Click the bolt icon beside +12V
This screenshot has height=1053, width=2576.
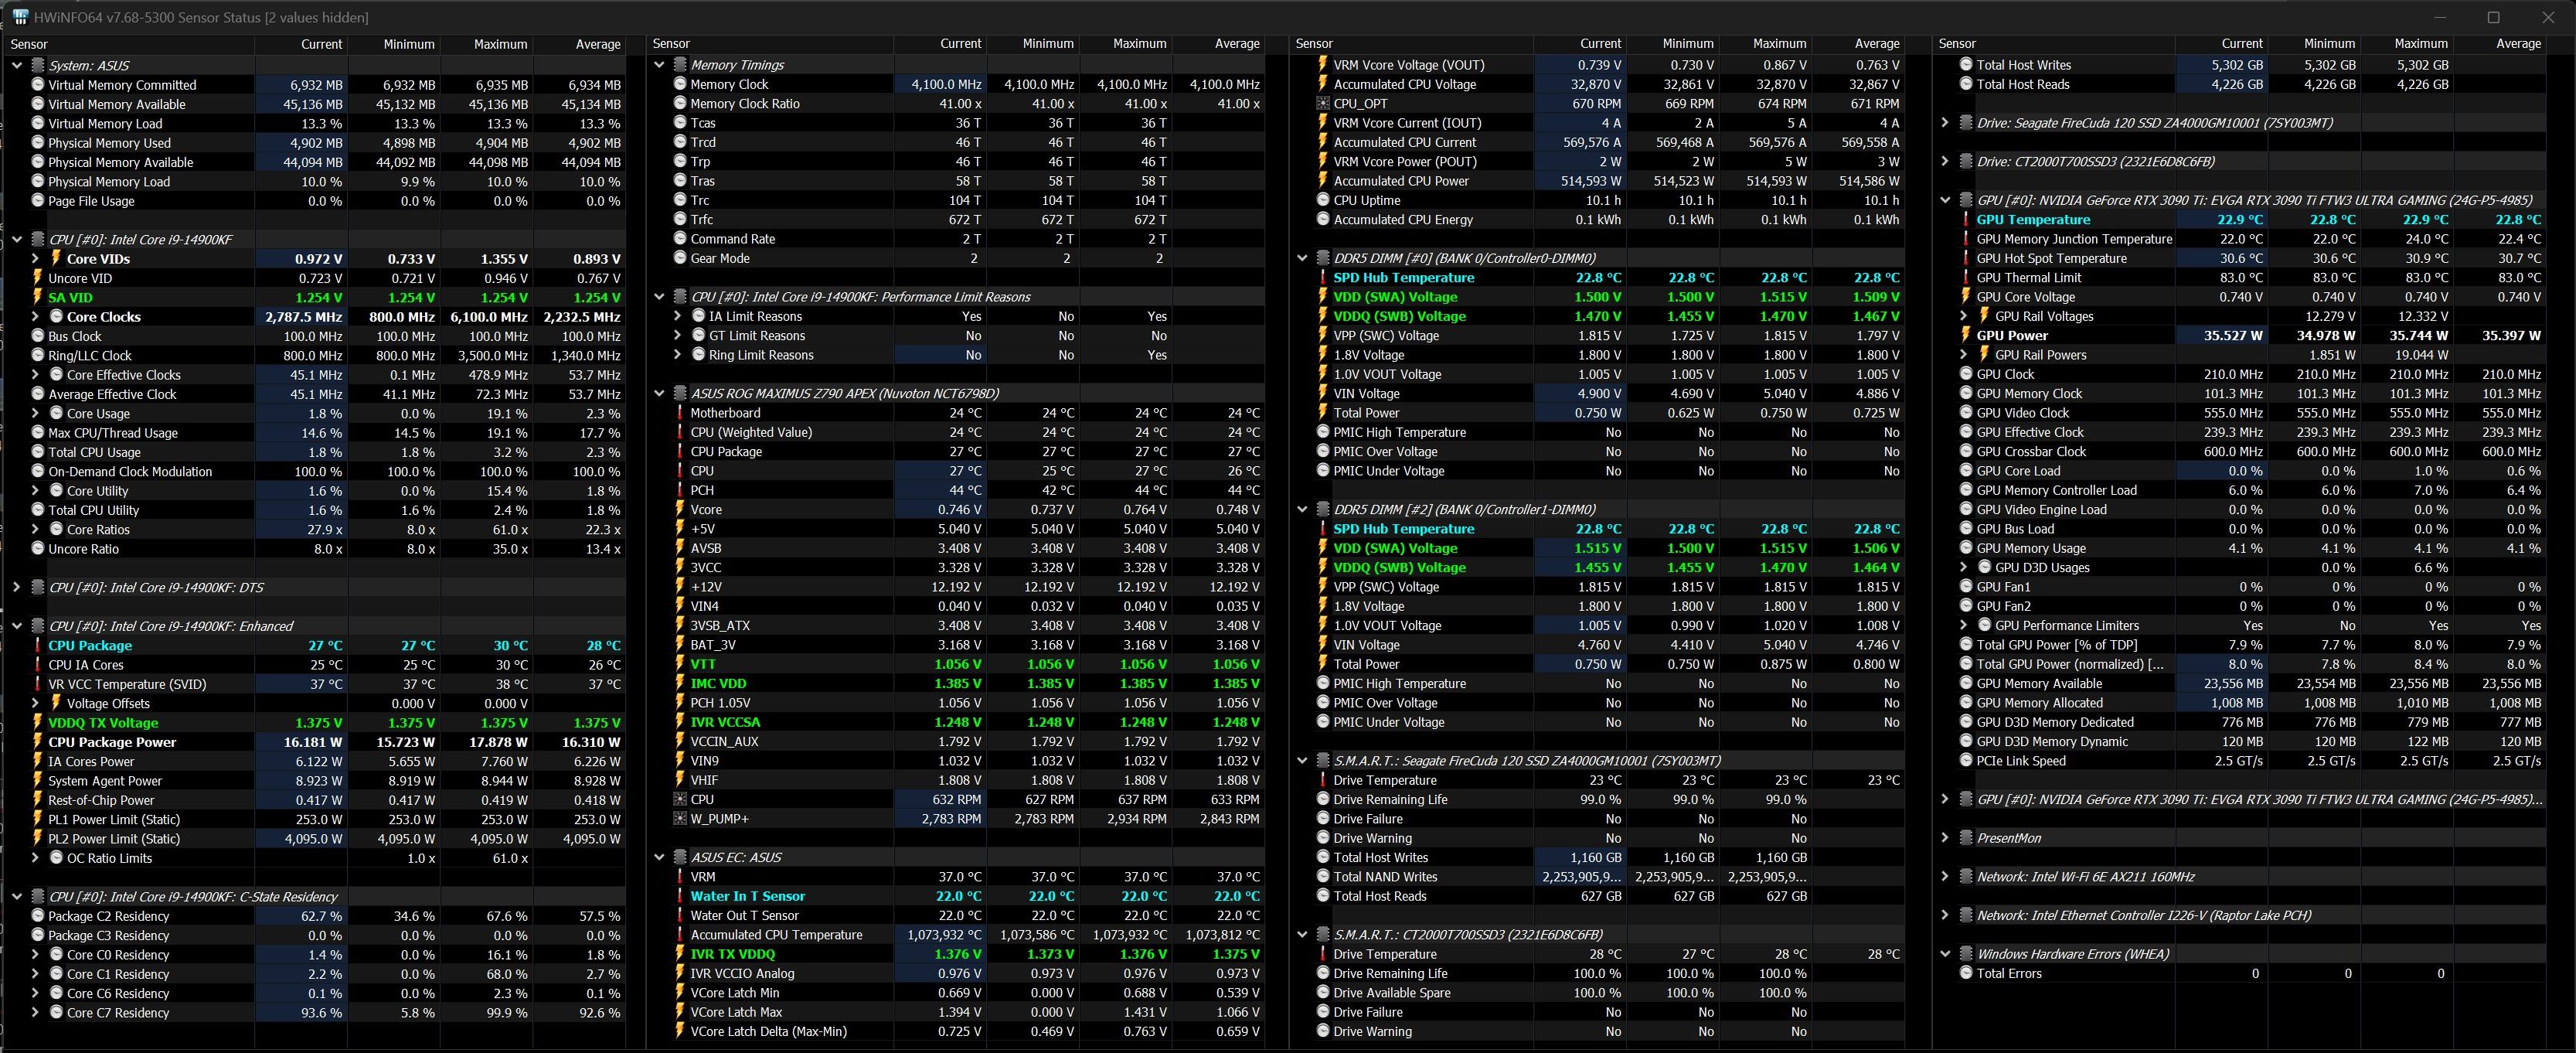680,587
